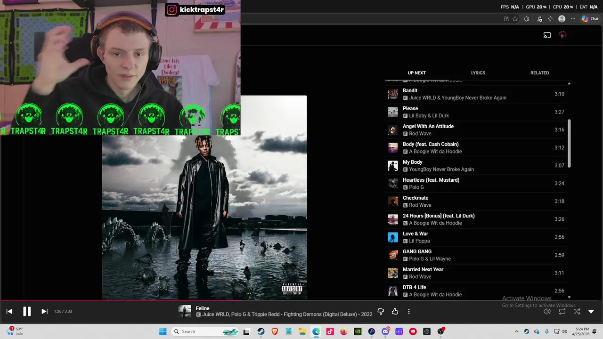Open File Explorer from the taskbar
603x339 pixels.
[302, 331]
